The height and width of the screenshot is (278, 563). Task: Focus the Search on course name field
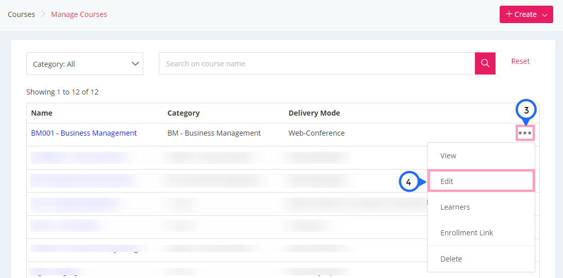317,64
